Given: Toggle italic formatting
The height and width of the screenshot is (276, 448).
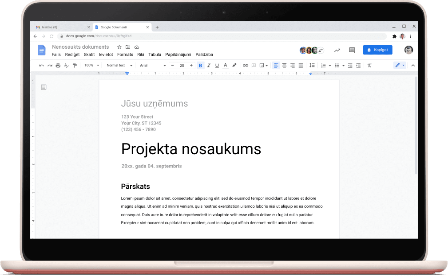Looking at the screenshot, I should click(209, 66).
